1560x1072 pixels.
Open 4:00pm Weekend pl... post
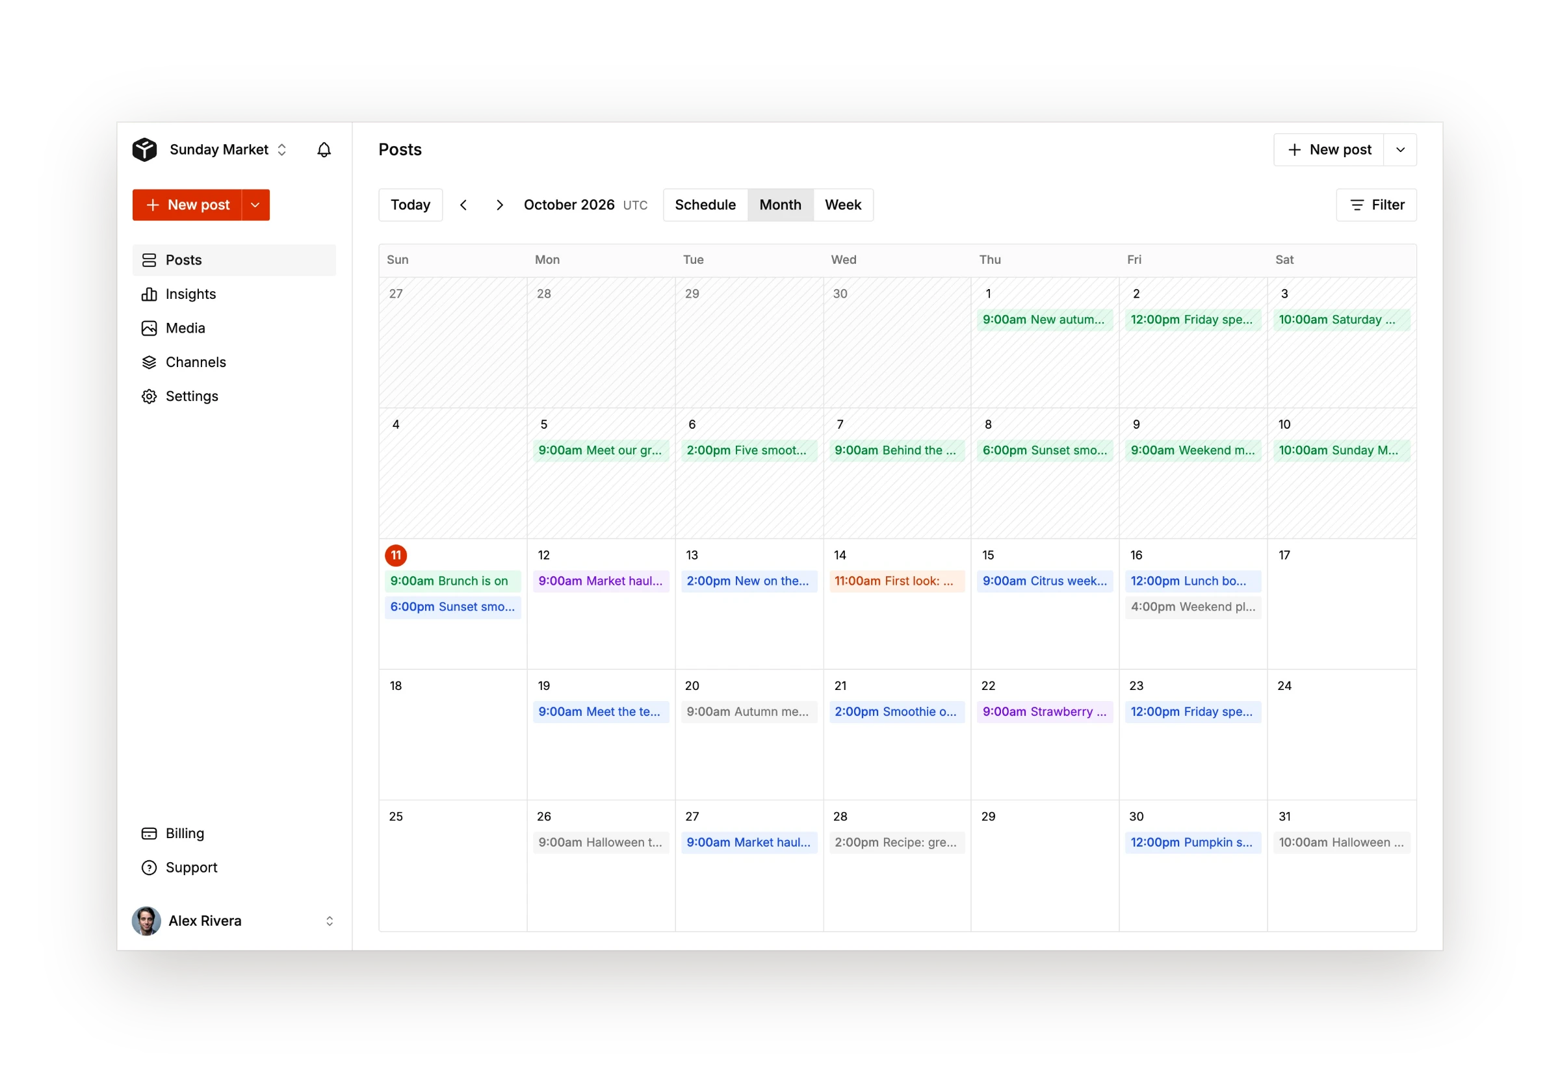click(1193, 607)
